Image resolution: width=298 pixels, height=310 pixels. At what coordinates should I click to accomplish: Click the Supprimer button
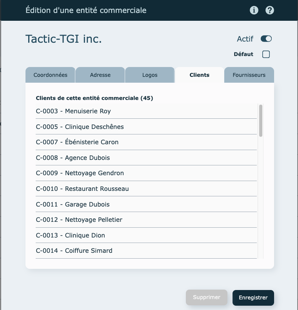coord(207,297)
